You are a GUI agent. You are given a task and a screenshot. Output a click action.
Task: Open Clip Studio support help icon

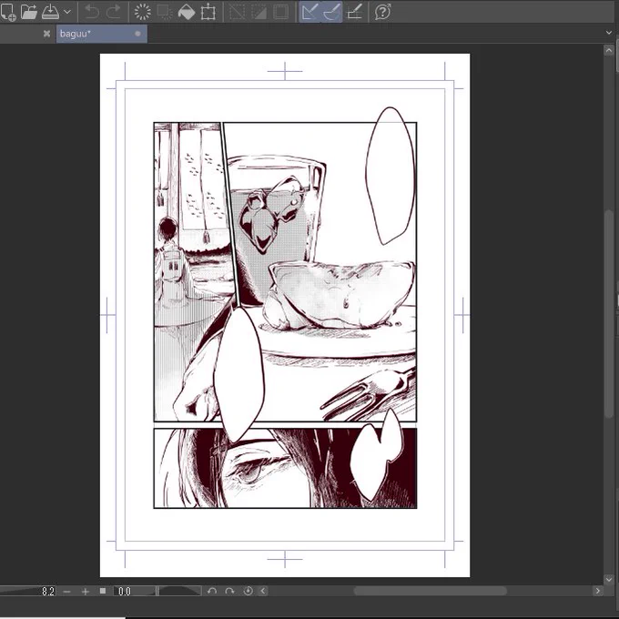pos(382,12)
